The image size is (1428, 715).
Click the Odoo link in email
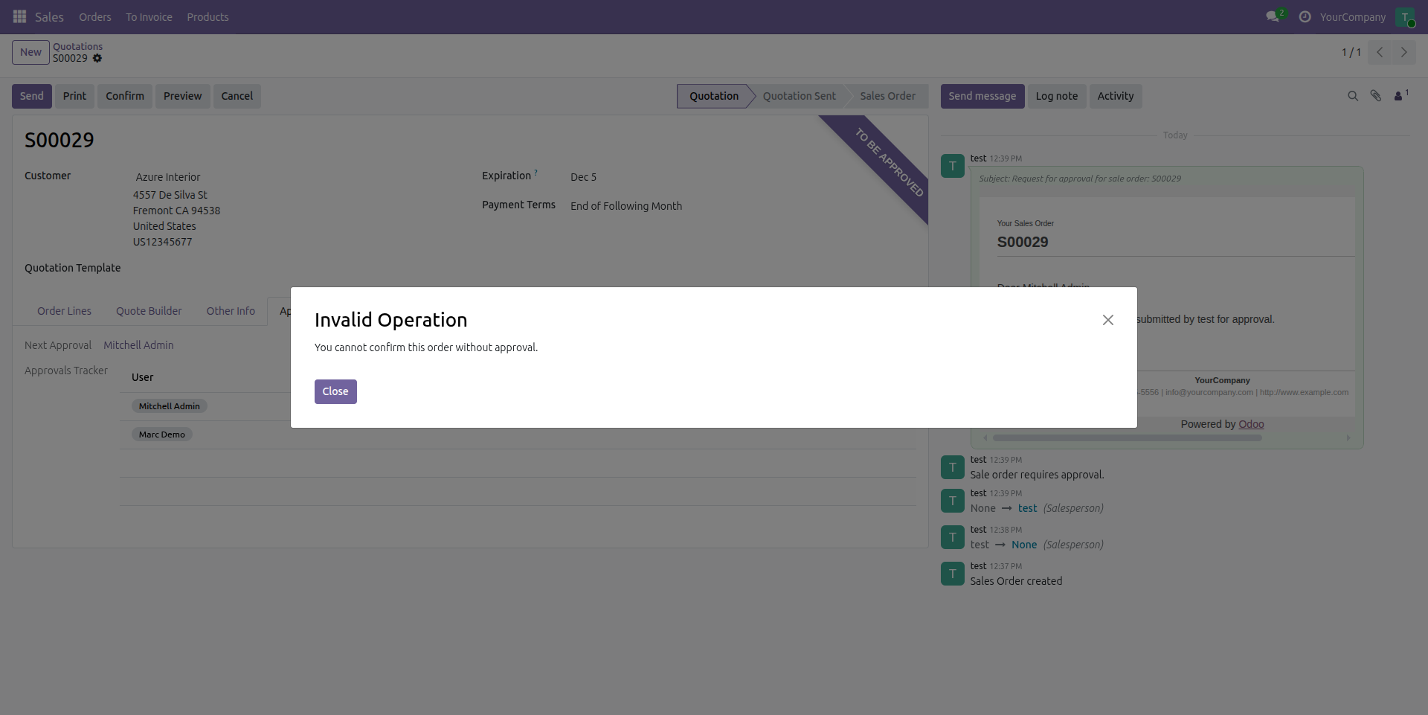(1251, 424)
